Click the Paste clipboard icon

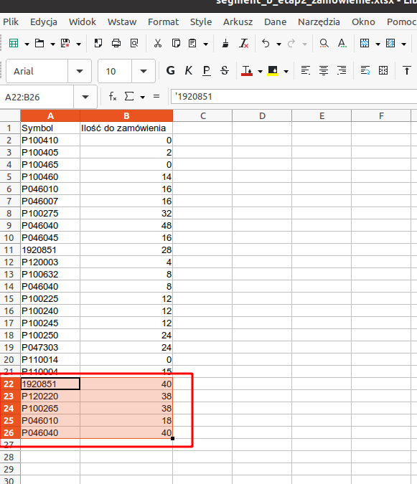[192, 43]
